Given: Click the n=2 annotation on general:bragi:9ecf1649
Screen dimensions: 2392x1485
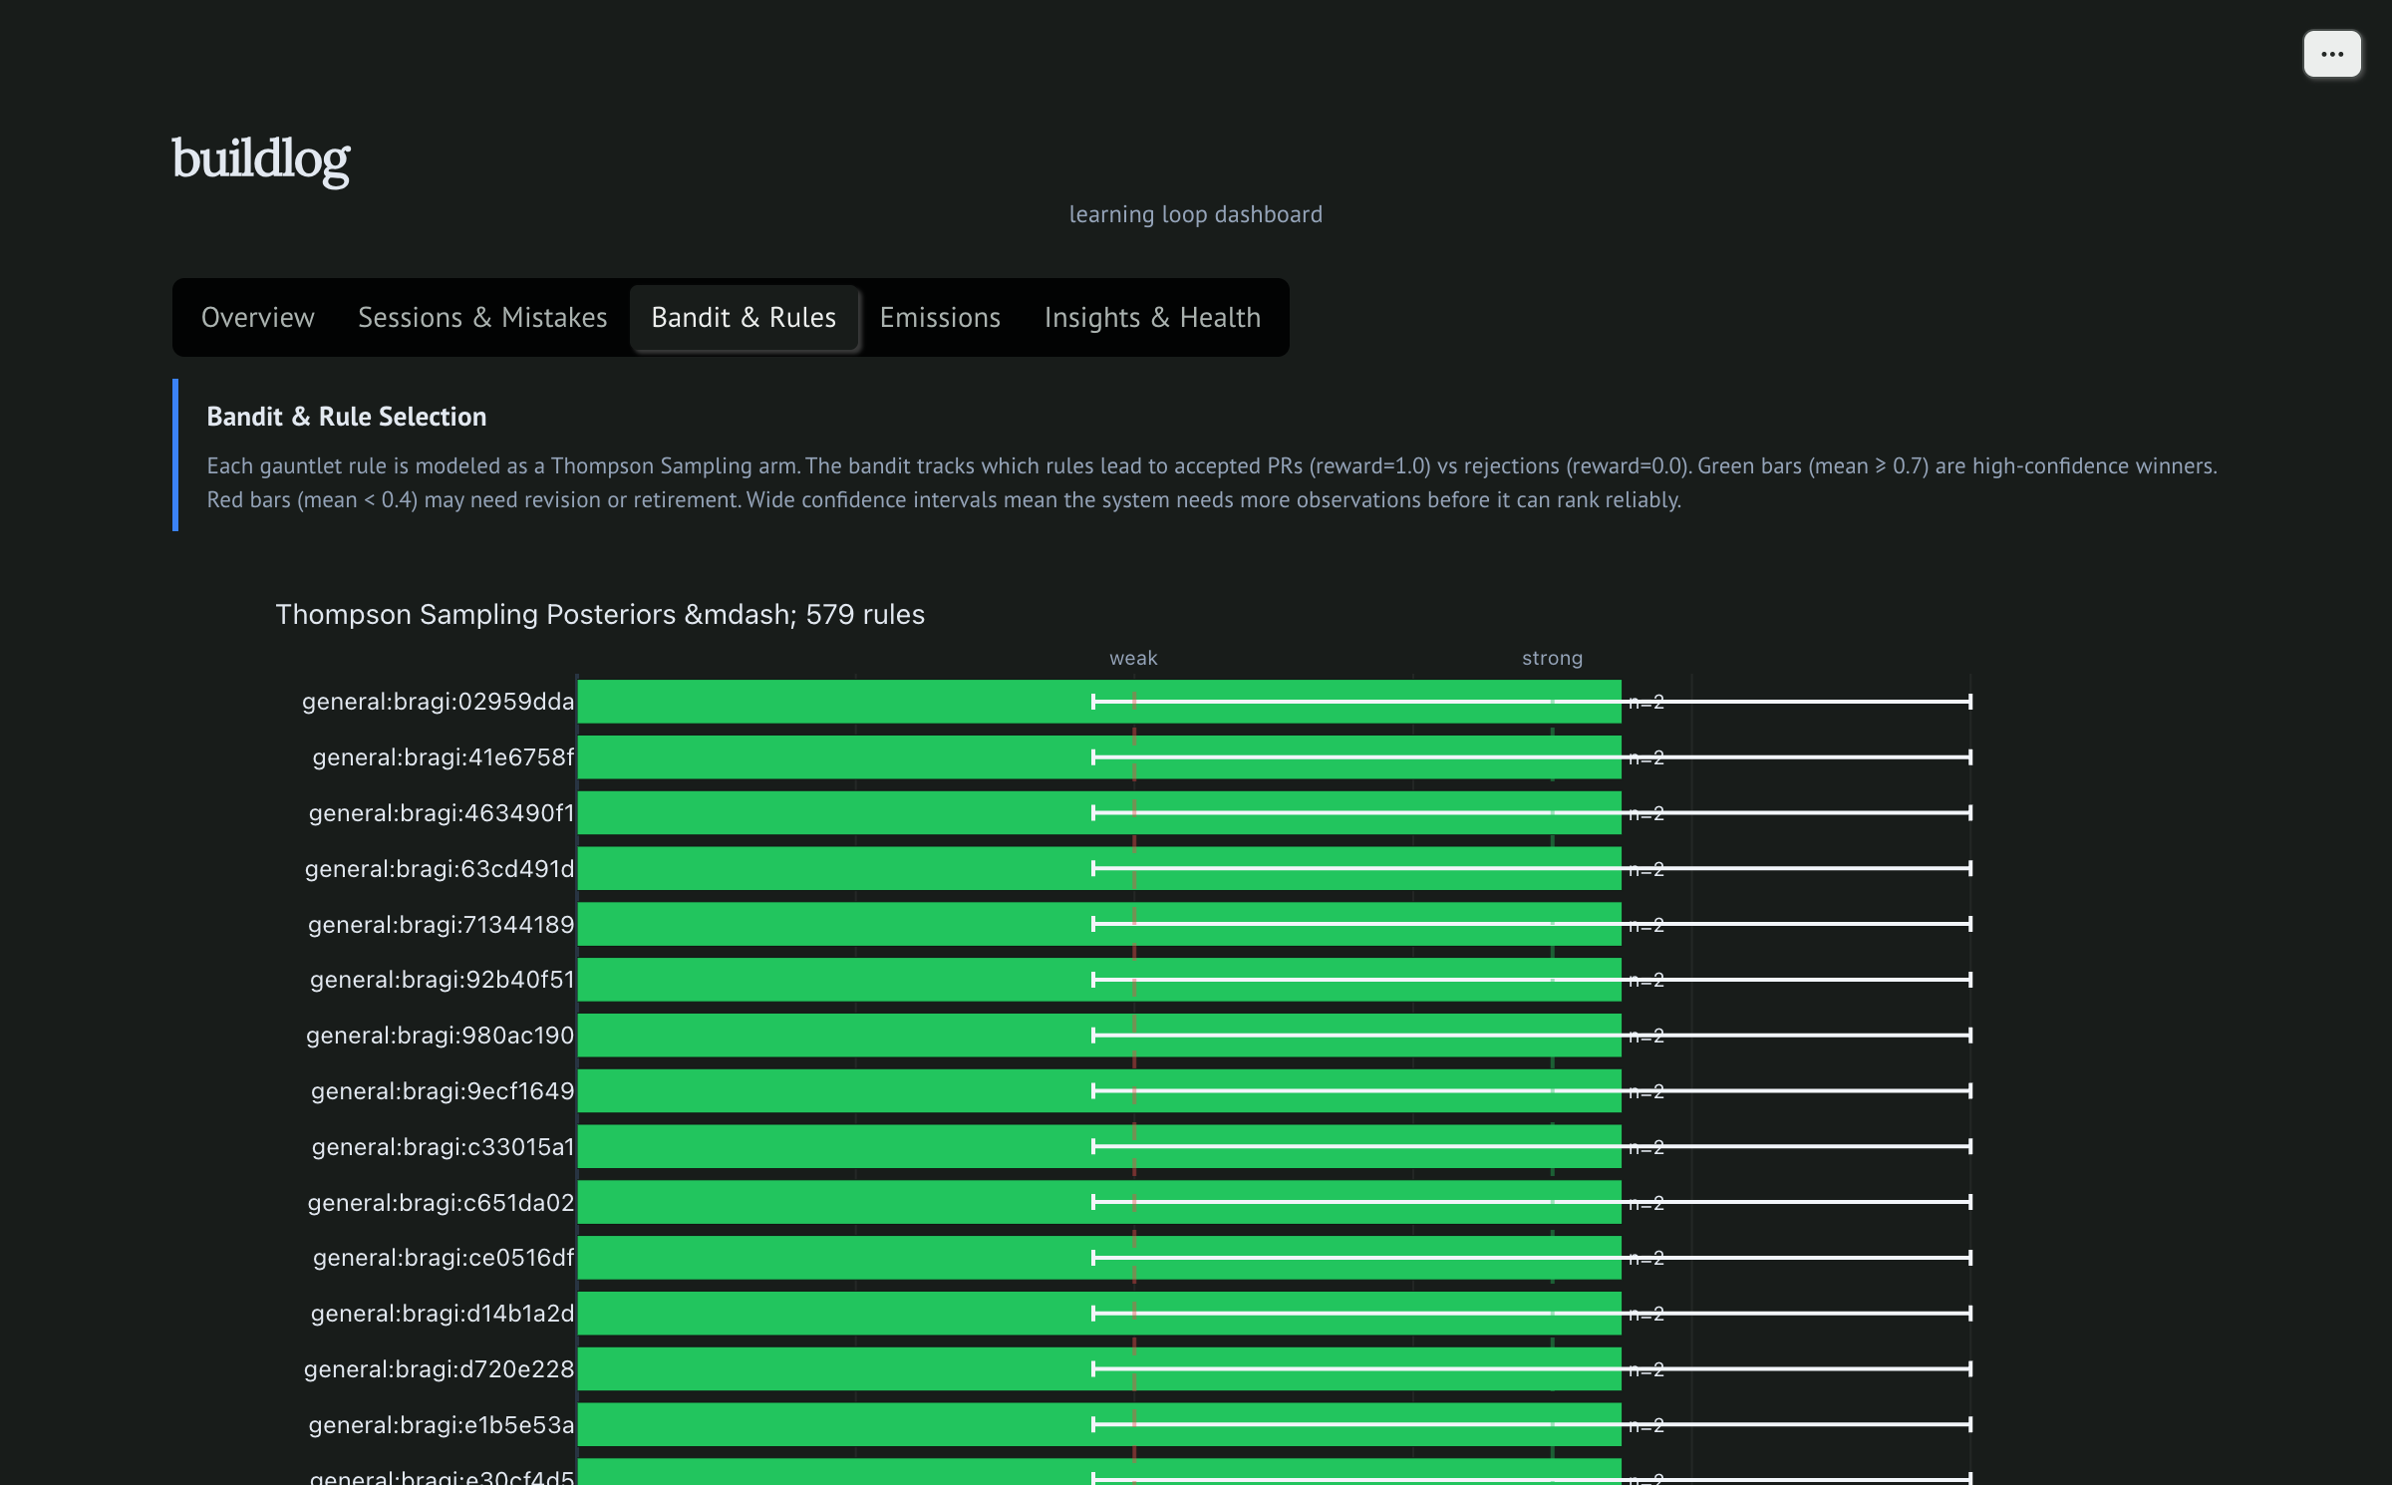Looking at the screenshot, I should click(x=1646, y=1092).
